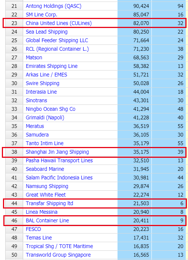Click Salam Pacific Indonesia Lines link
This screenshot has height=260, width=188.
[59, 178]
